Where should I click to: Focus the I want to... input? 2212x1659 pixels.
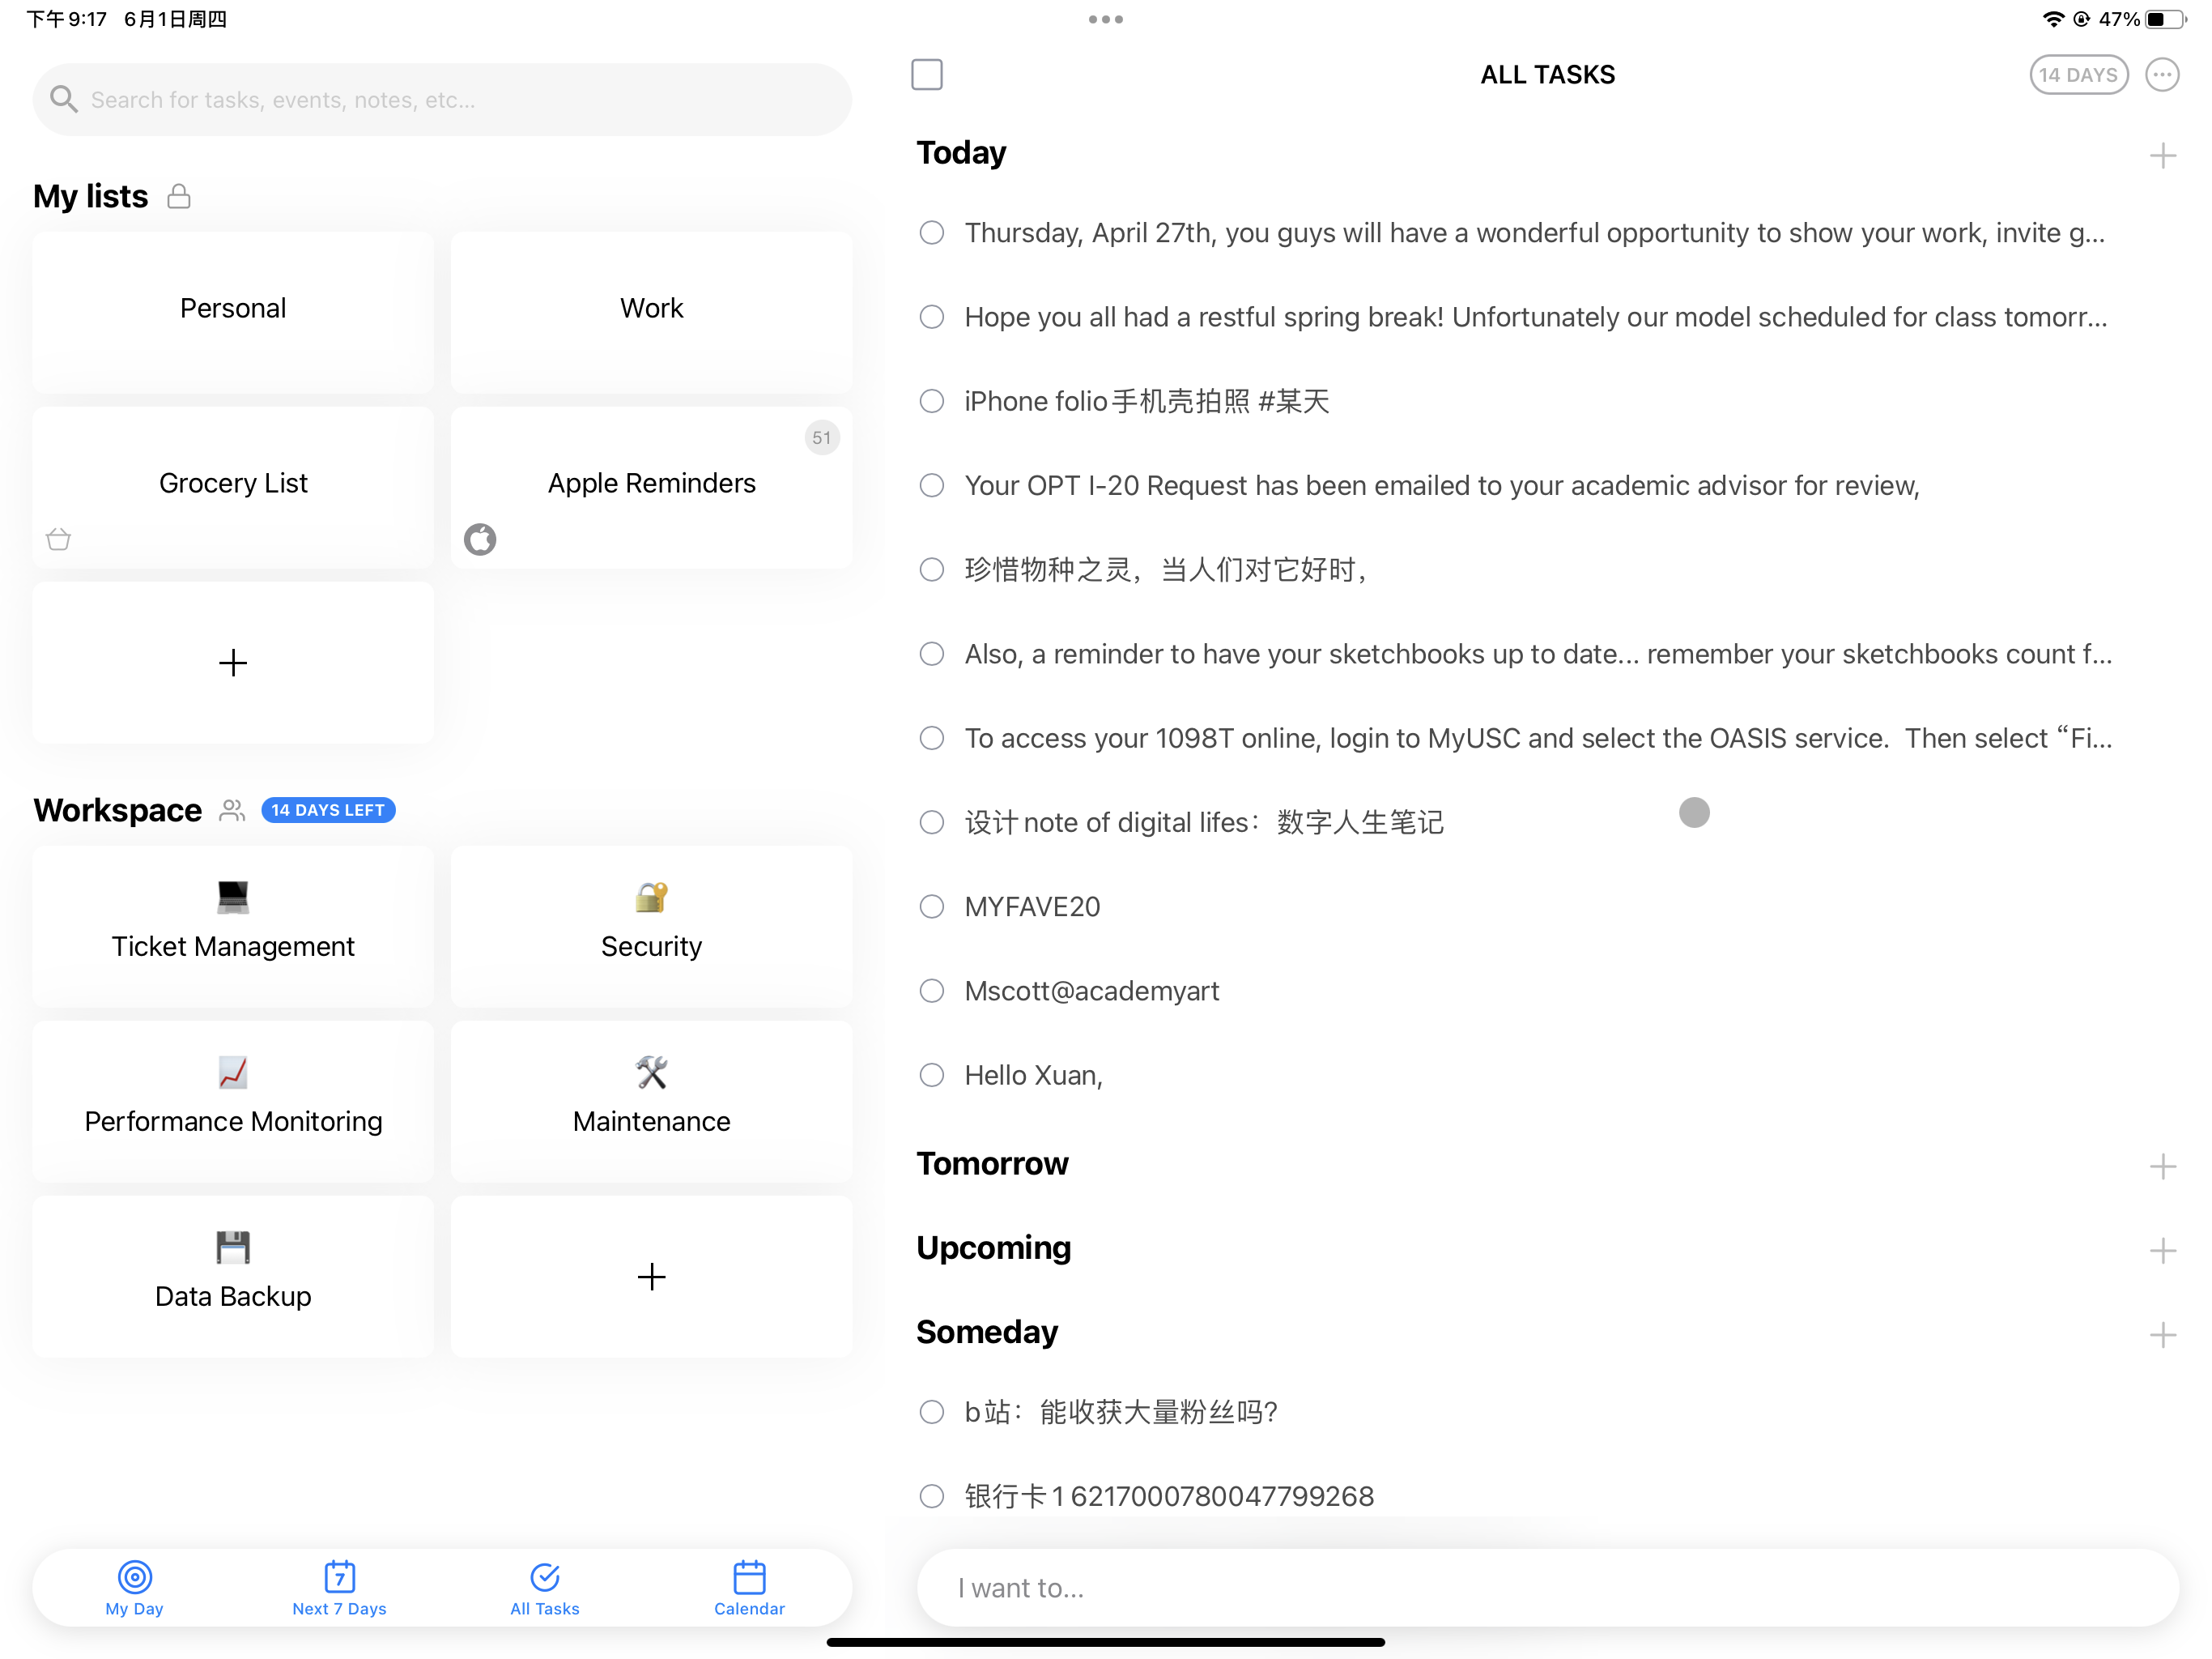point(1547,1588)
